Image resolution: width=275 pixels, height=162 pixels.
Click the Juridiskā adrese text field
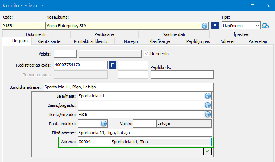coord(128,87)
